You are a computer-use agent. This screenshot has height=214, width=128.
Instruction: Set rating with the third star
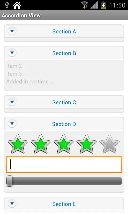click(64, 144)
